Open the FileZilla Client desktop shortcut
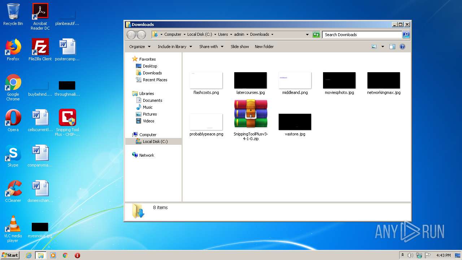Image resolution: width=462 pixels, height=260 pixels. click(40, 50)
